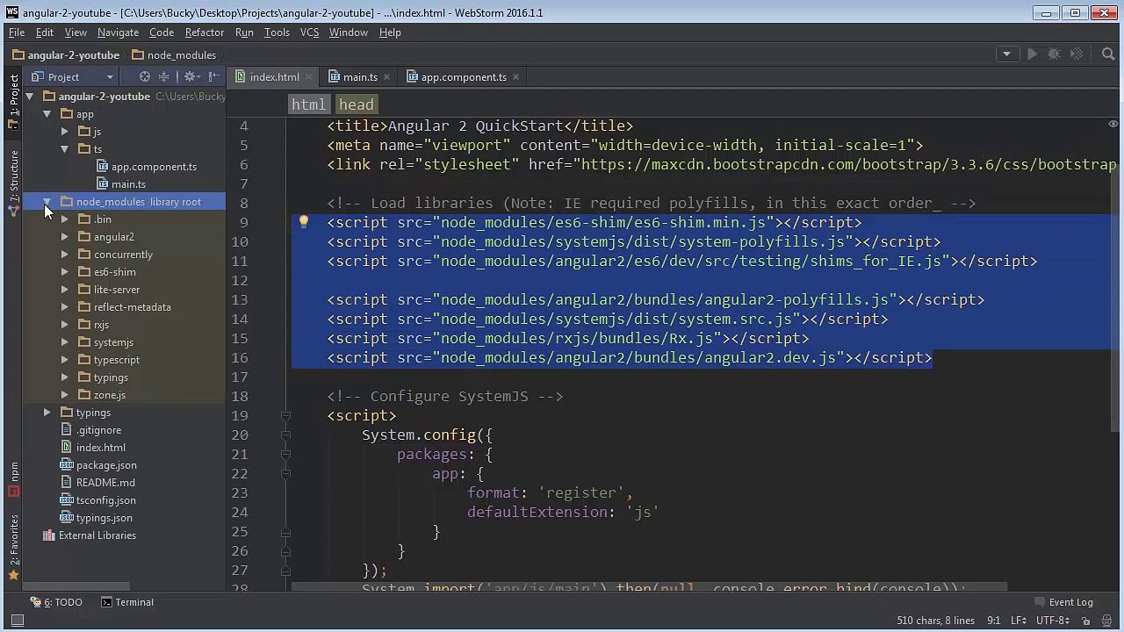Click the UTF-8 encoding selector

tap(1053, 621)
